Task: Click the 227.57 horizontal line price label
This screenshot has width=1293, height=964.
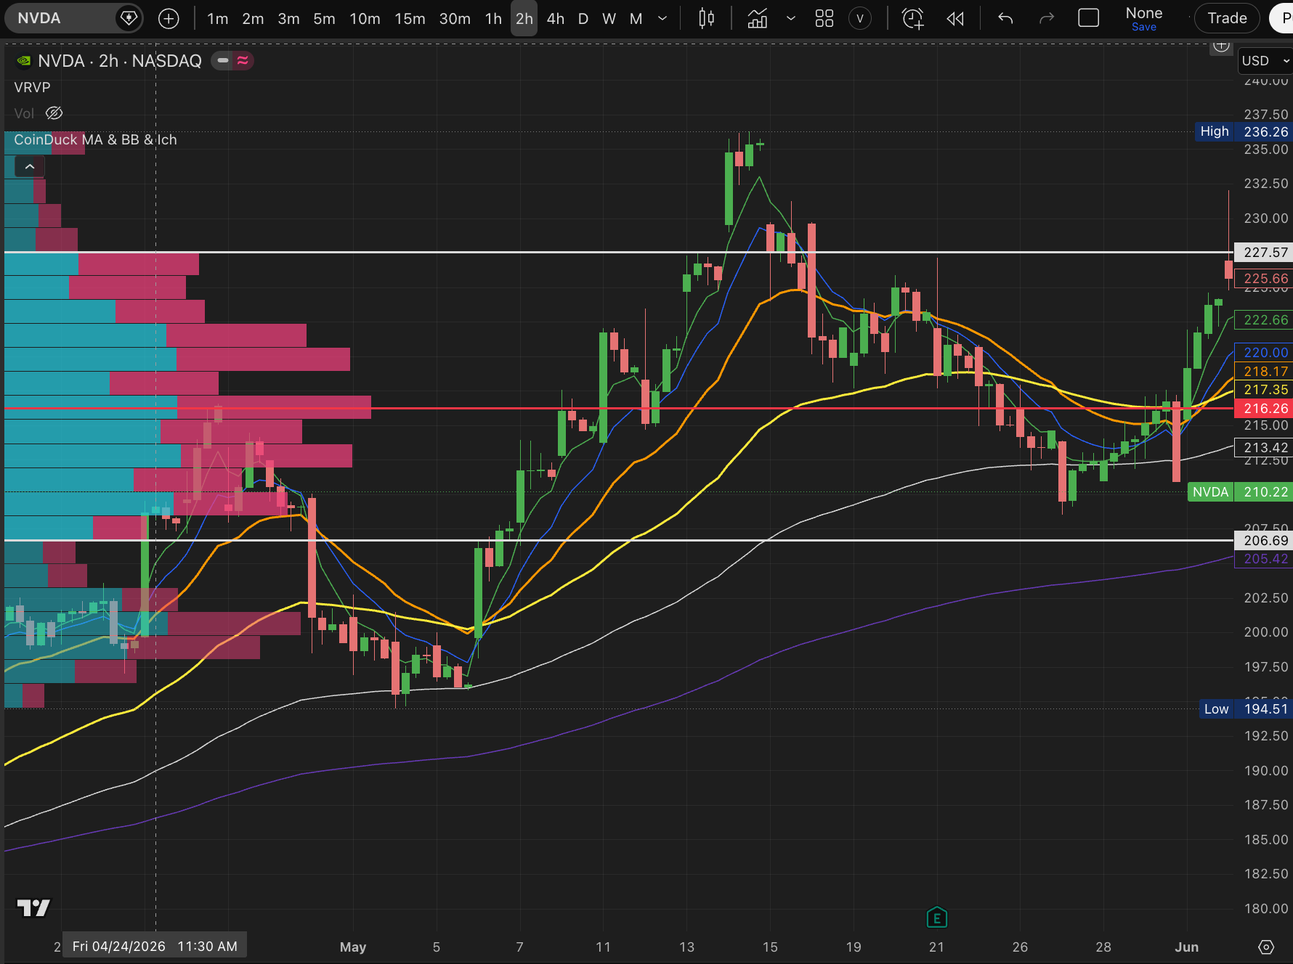Action: 1264,253
